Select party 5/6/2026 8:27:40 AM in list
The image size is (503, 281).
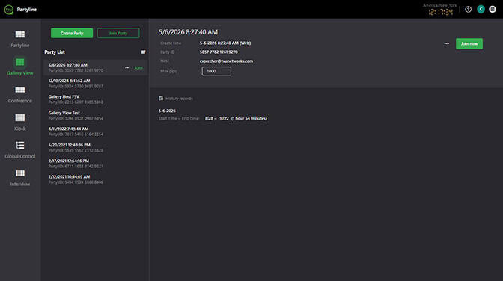[x=96, y=67]
